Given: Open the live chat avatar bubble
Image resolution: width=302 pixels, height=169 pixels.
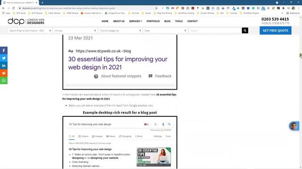Looking at the screenshot, I should [x=294, y=126].
